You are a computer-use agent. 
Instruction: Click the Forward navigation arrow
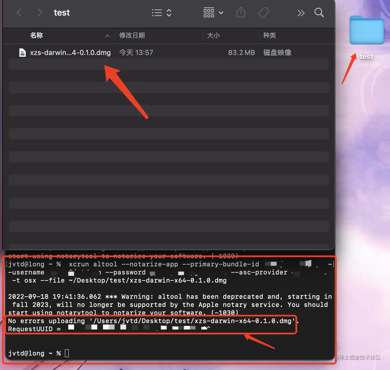(x=40, y=12)
